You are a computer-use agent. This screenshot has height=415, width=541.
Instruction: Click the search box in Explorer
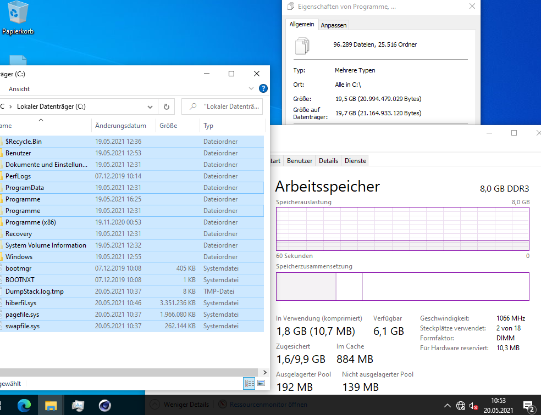(x=222, y=106)
